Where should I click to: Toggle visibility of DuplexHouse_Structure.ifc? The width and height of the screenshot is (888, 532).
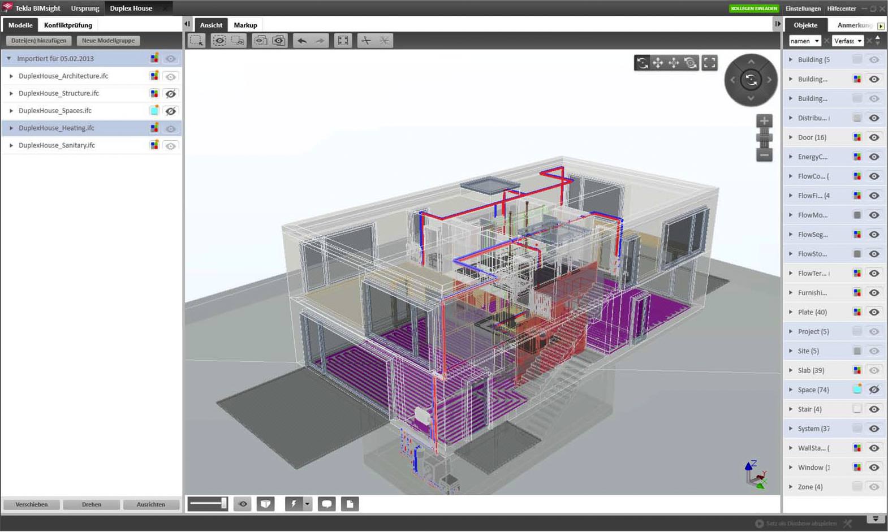point(170,94)
